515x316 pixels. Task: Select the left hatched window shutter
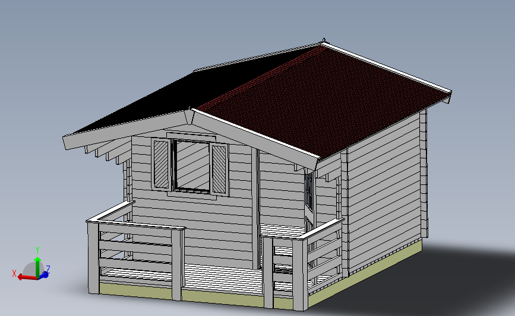(161, 164)
